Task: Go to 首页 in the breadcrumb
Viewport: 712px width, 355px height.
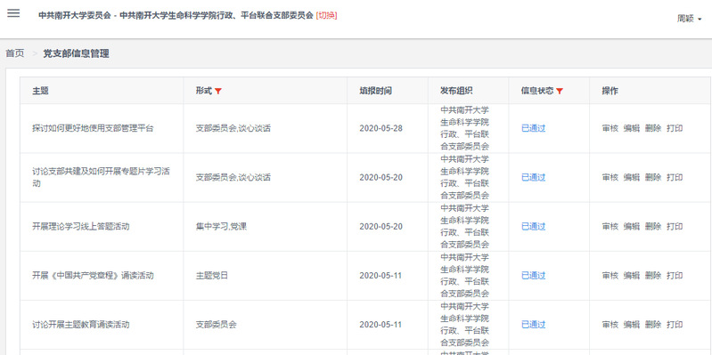Action: click(15, 53)
